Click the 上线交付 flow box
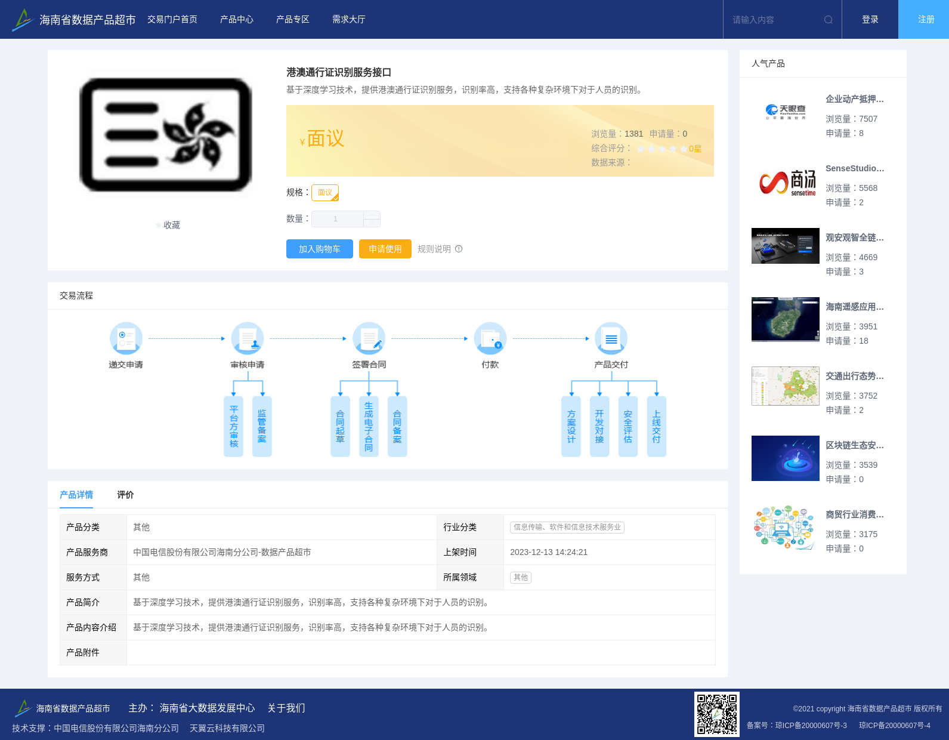This screenshot has height=740, width=949. [x=656, y=427]
